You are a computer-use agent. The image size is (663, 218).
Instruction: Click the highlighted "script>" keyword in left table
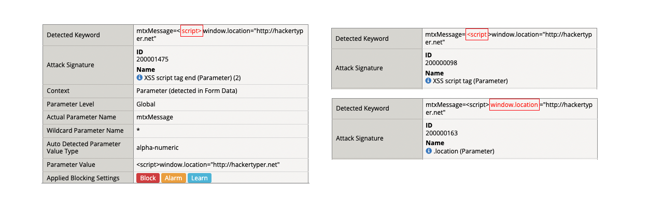pos(191,30)
